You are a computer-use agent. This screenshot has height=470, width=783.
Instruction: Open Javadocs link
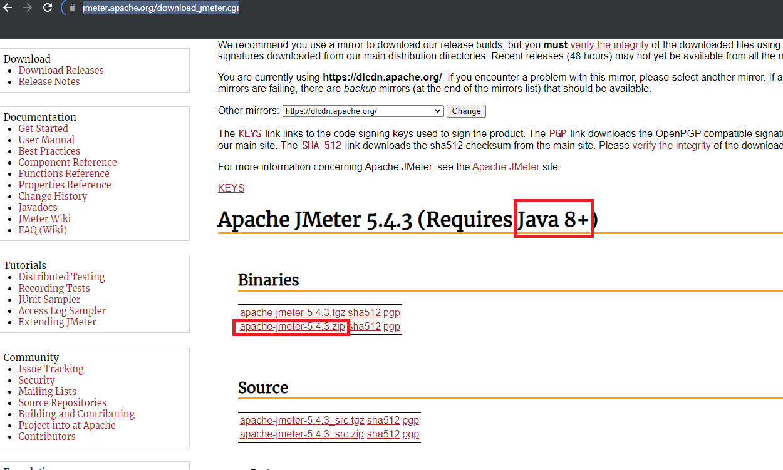tap(38, 207)
